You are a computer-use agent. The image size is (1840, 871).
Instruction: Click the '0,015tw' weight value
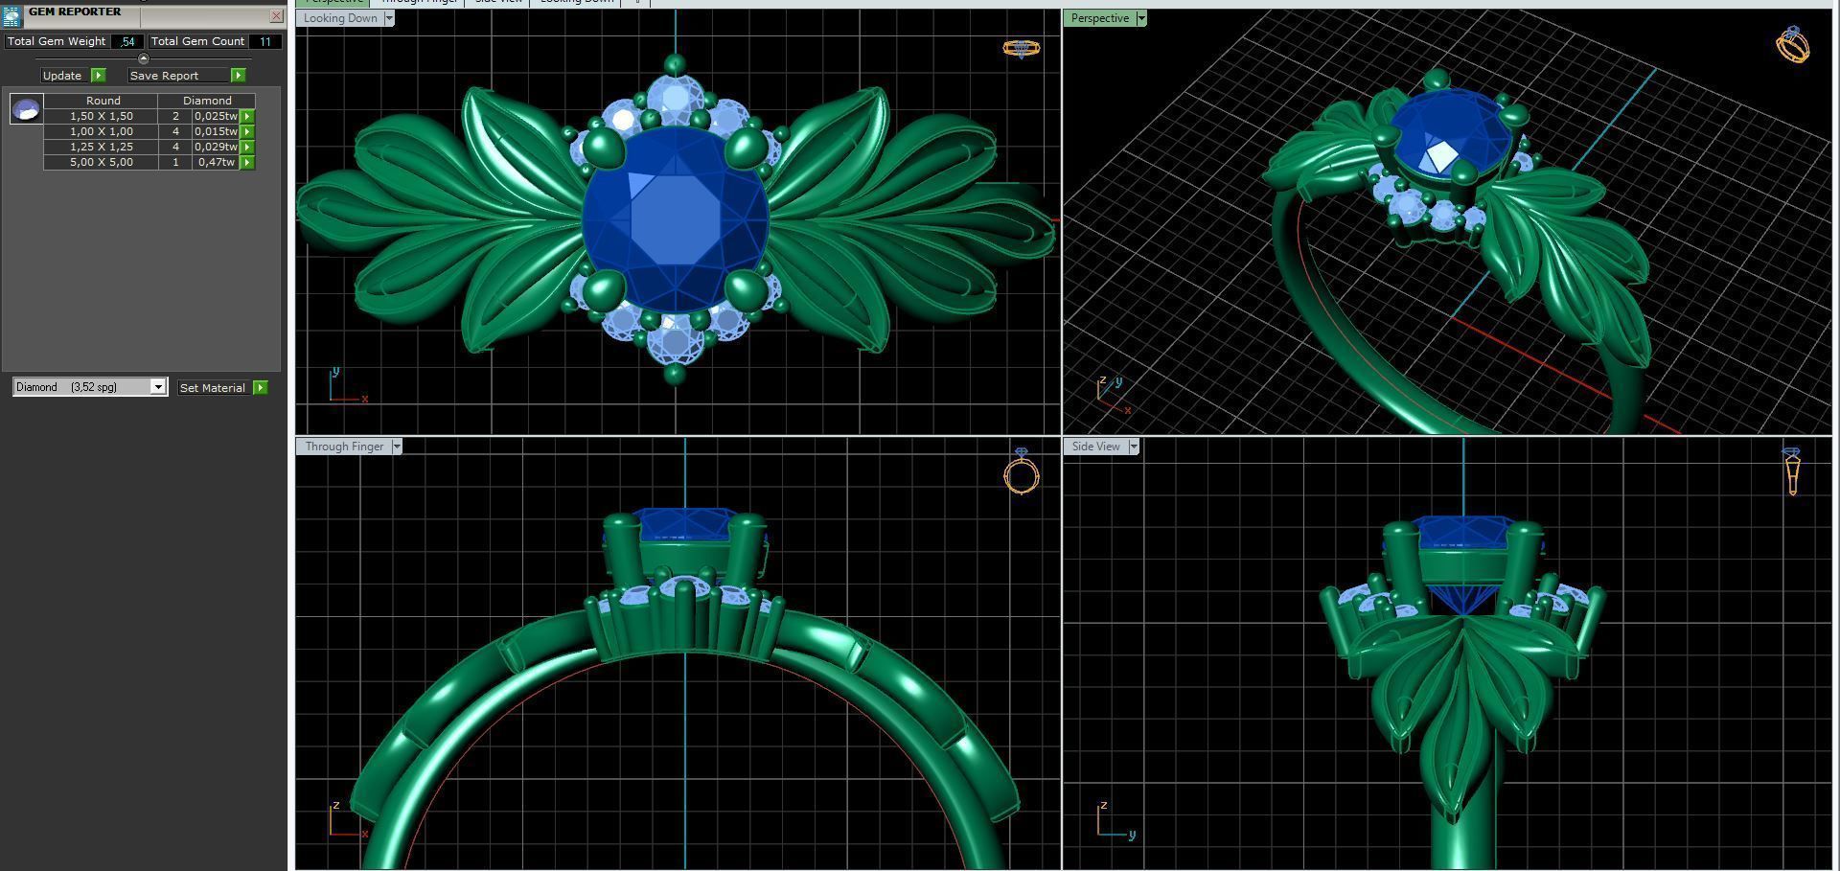tap(216, 131)
